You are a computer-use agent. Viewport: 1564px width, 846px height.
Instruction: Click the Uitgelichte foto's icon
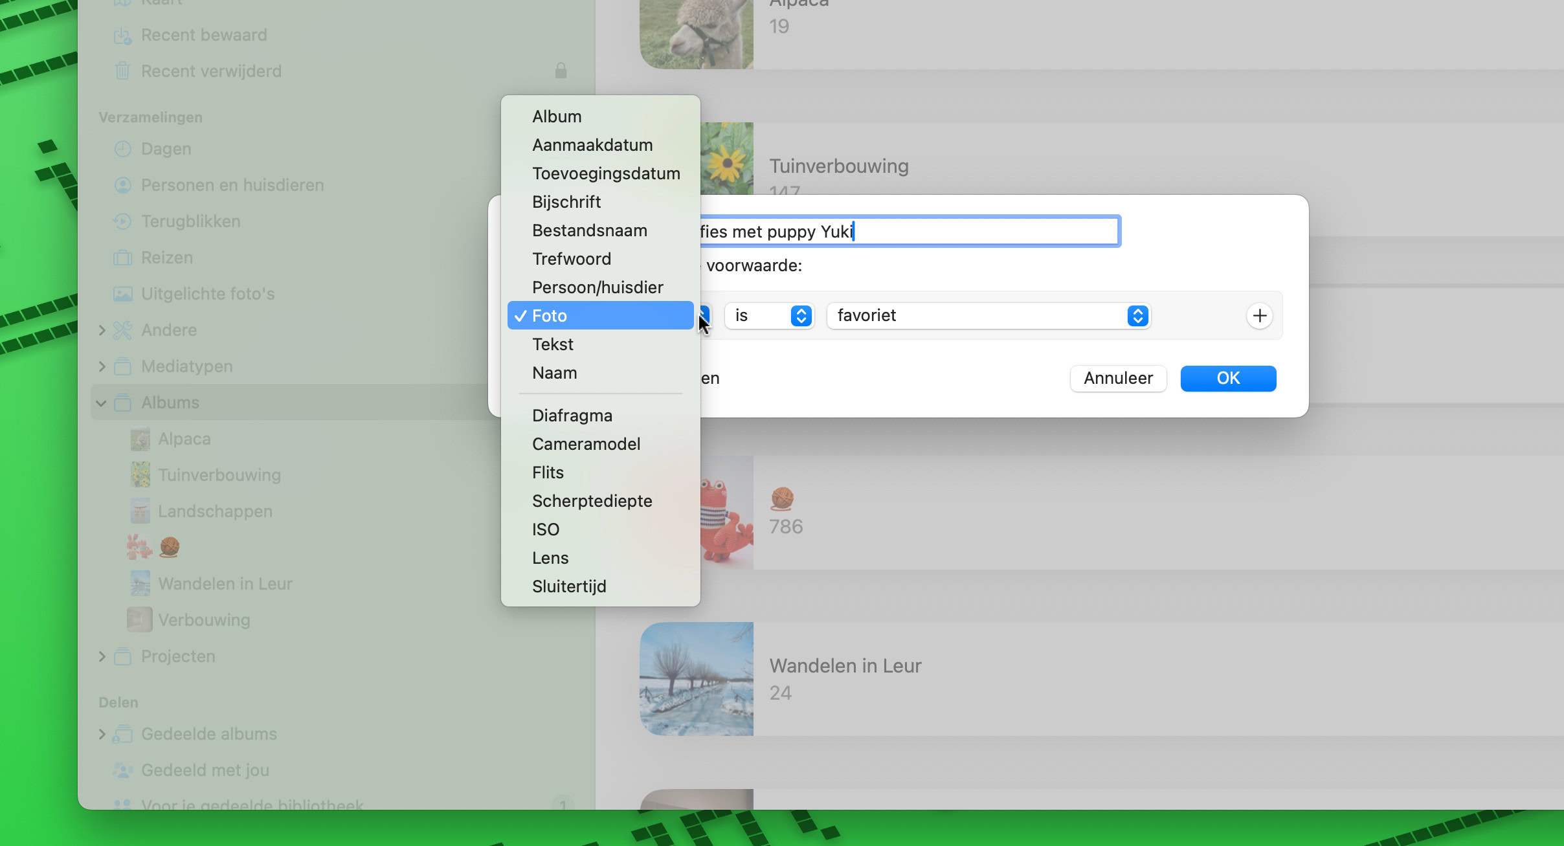click(x=122, y=294)
